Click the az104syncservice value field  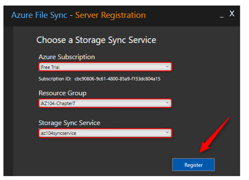[x=105, y=133]
